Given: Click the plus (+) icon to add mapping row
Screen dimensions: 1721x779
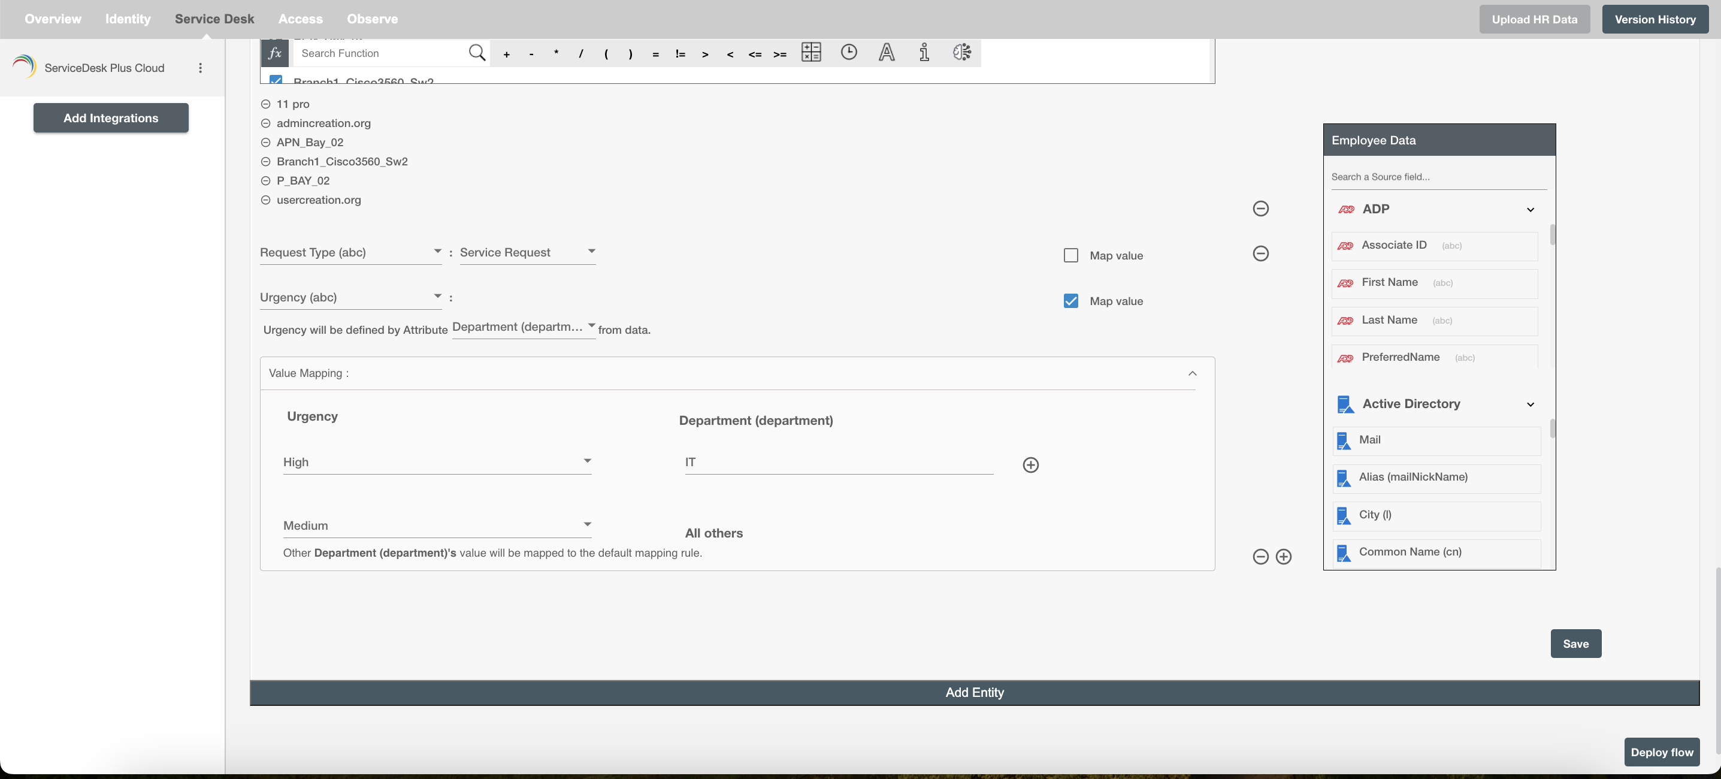Looking at the screenshot, I should point(1031,463).
